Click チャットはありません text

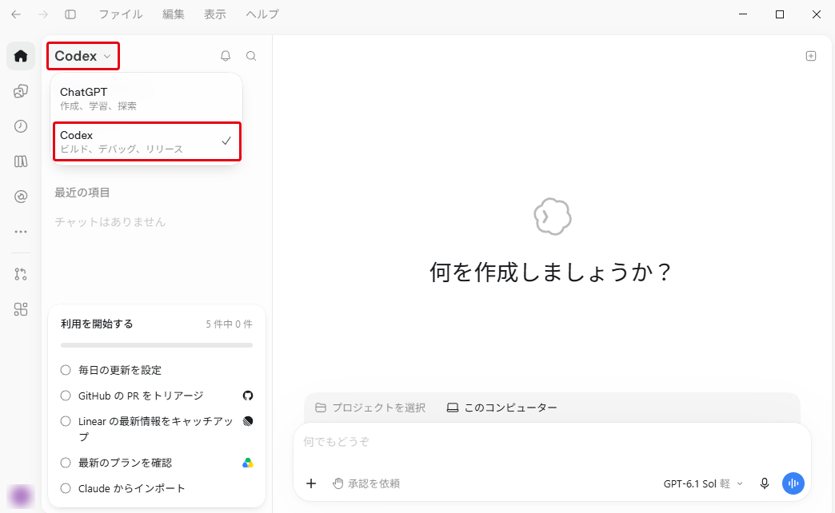110,222
